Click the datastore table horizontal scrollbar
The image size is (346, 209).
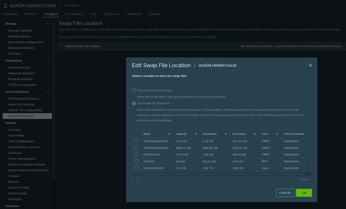pyautogui.click(x=219, y=174)
